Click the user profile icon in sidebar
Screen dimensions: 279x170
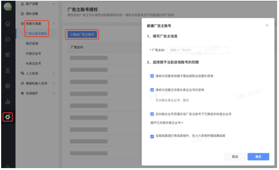point(8,70)
